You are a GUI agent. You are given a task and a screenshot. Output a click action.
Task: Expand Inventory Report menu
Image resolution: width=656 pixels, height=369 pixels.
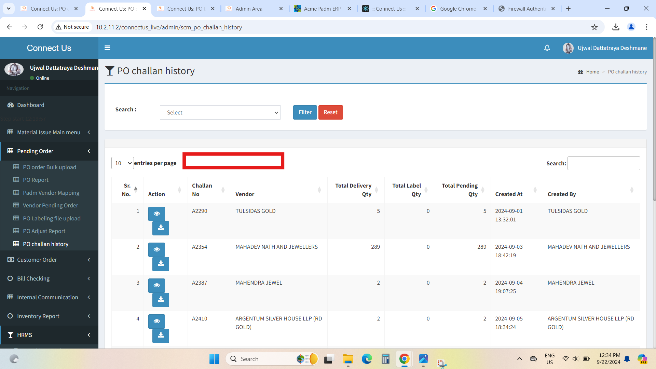(x=49, y=316)
